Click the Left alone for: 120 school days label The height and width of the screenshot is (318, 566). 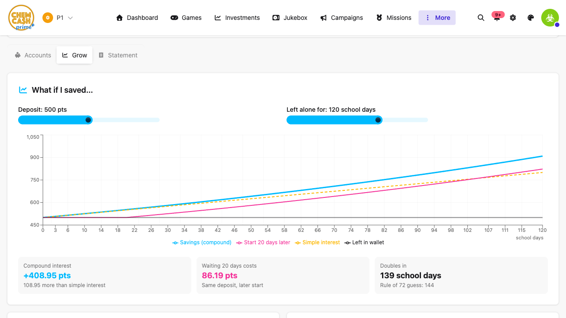[x=331, y=110]
